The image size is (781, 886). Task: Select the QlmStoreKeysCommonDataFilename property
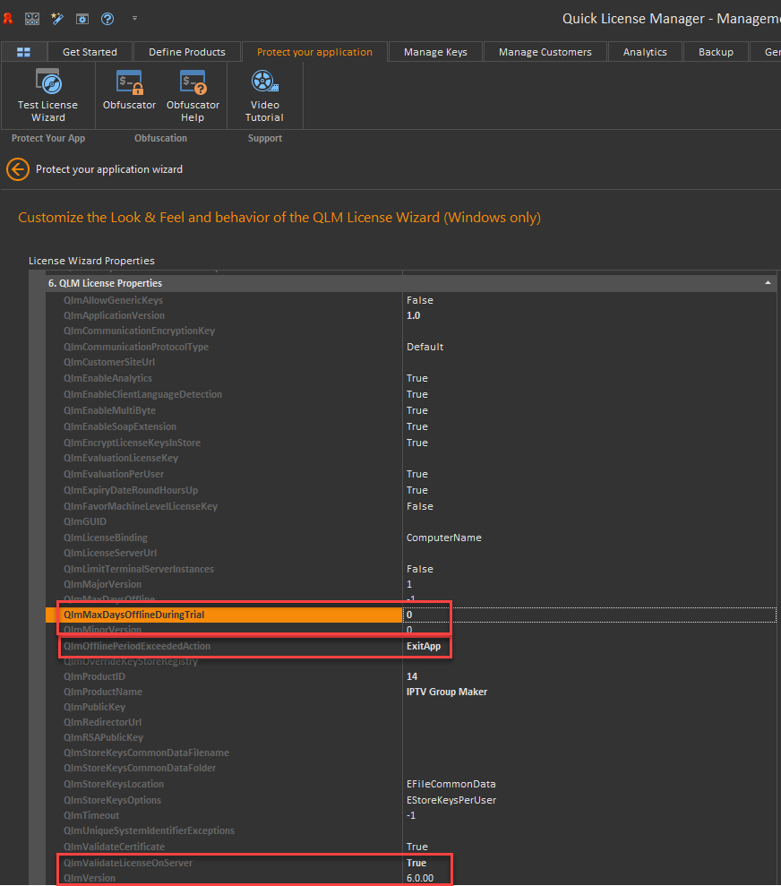coord(146,753)
